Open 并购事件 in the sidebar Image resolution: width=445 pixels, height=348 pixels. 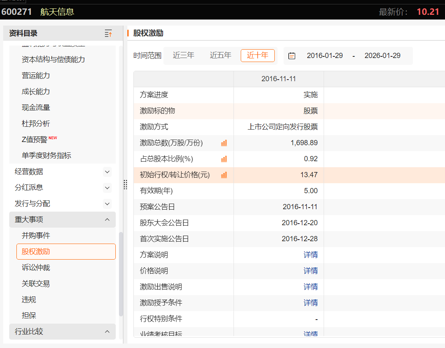pos(36,236)
